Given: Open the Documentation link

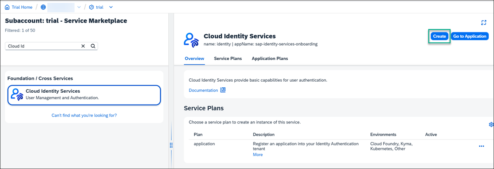Looking at the screenshot, I should (203, 90).
